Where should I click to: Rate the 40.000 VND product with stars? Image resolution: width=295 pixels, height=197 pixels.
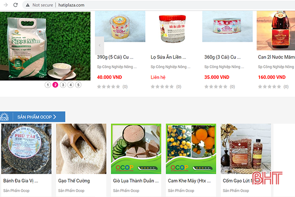click(108, 86)
